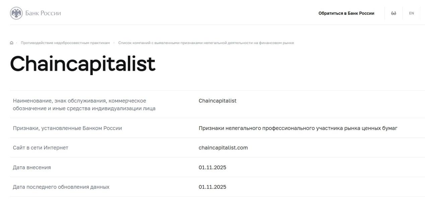Open the visually impaired version via glasses icon
The image size is (425, 218).
394,13
